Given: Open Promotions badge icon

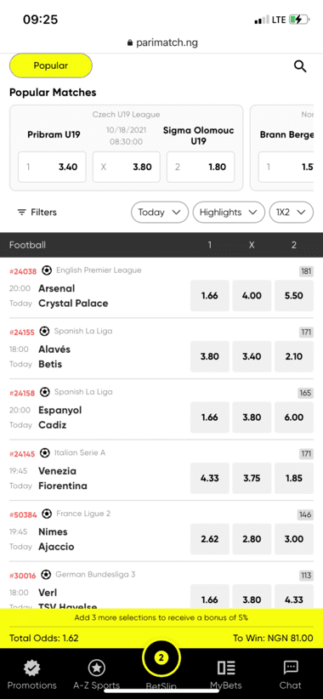Looking at the screenshot, I should 31,668.
